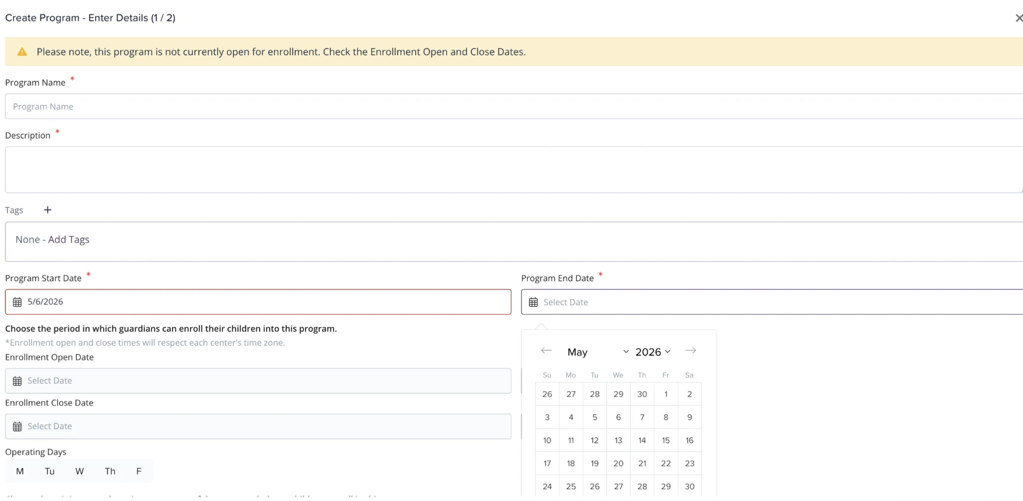Toggle Monday operating day
The height and width of the screenshot is (501, 1023).
coord(20,471)
